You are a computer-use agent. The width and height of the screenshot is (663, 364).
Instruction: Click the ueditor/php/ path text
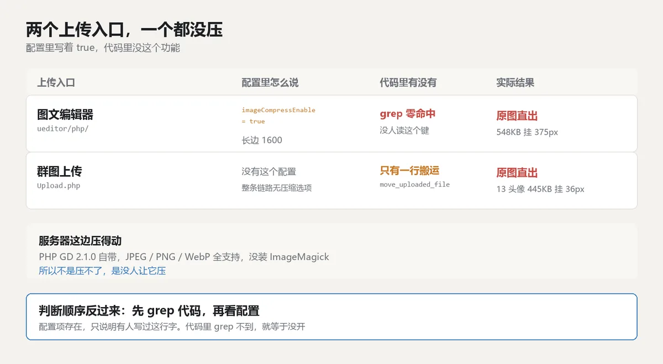[62, 128]
